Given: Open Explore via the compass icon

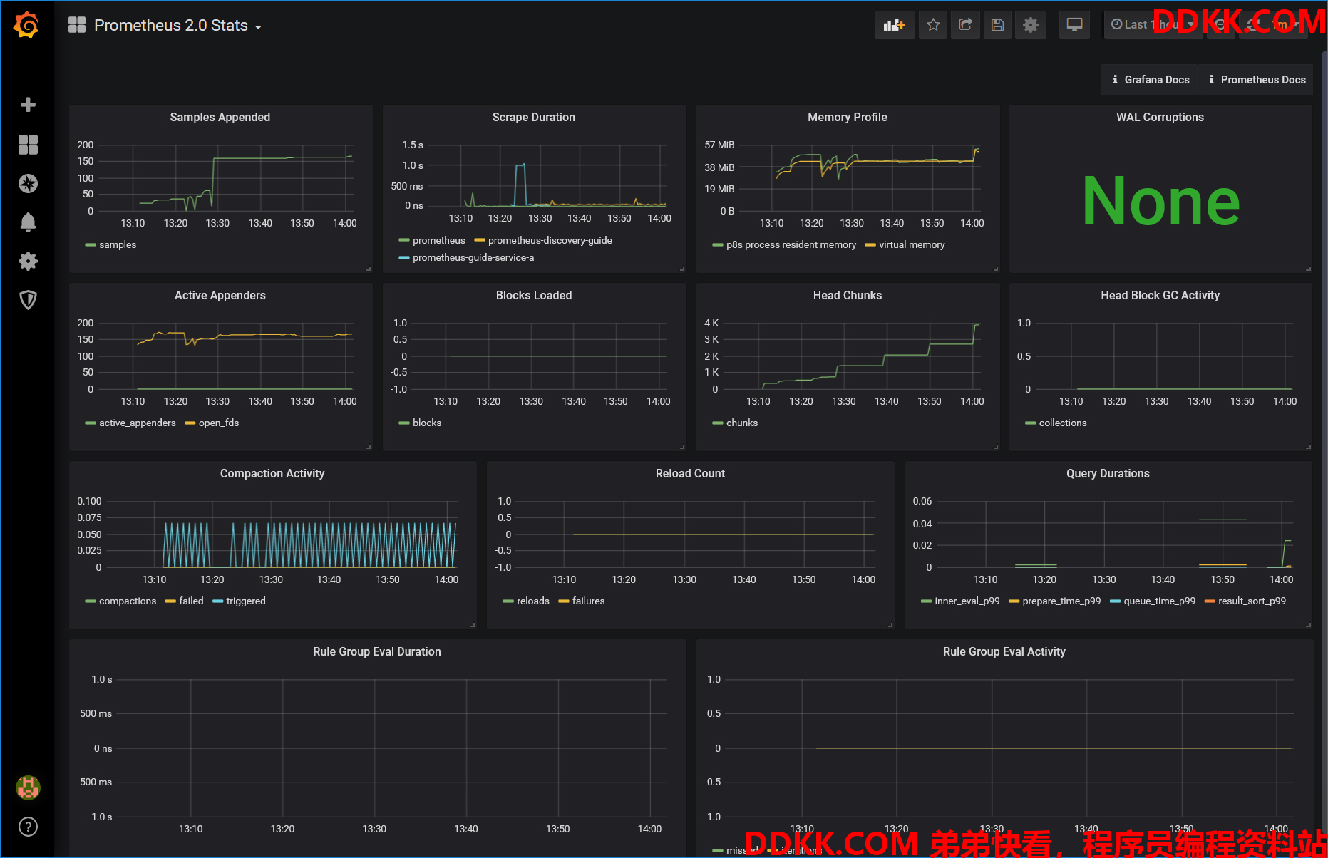Looking at the screenshot, I should (x=28, y=183).
